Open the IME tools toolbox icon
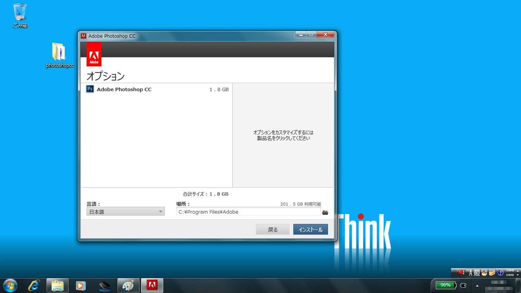This screenshot has width=521, height=293. (492, 273)
